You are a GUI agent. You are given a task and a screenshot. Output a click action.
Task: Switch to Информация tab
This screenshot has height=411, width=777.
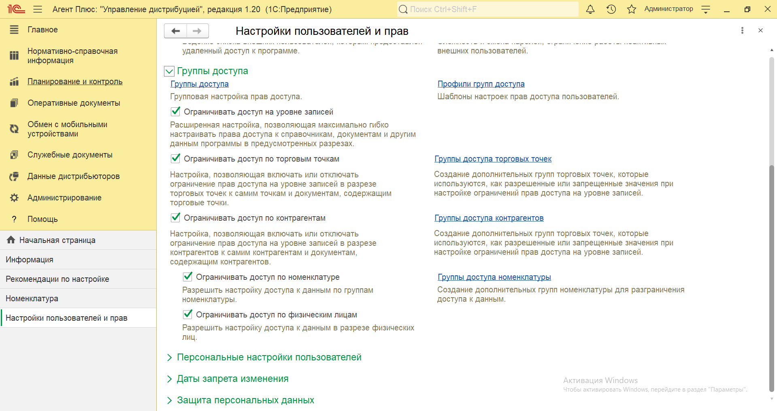[x=78, y=260]
